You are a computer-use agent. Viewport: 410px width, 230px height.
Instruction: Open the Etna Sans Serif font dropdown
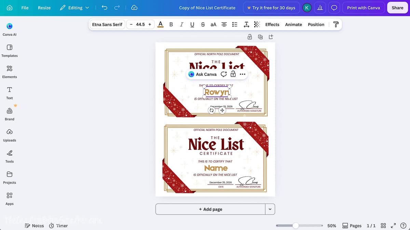[x=107, y=25]
